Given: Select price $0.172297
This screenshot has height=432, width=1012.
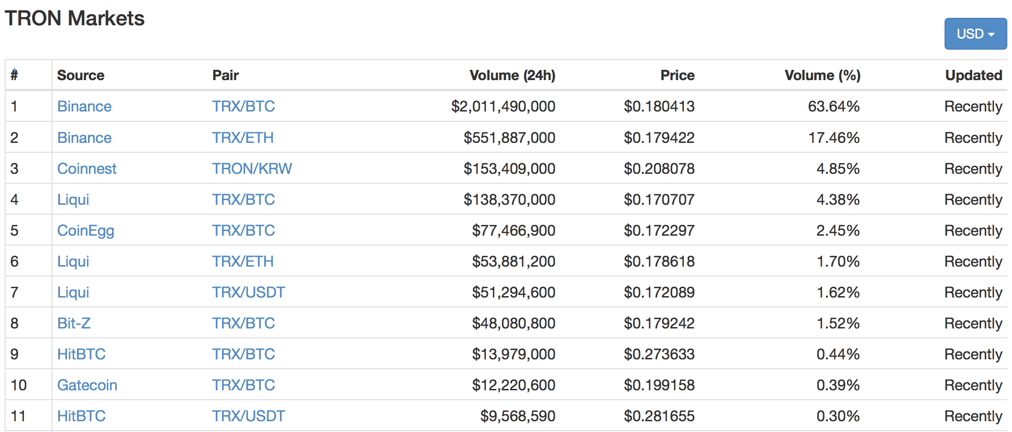Looking at the screenshot, I should click(x=659, y=231).
